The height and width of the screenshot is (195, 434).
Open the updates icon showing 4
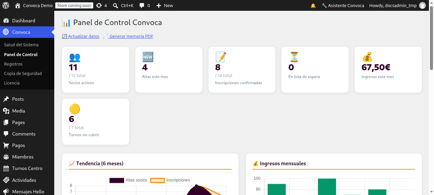(99, 5)
